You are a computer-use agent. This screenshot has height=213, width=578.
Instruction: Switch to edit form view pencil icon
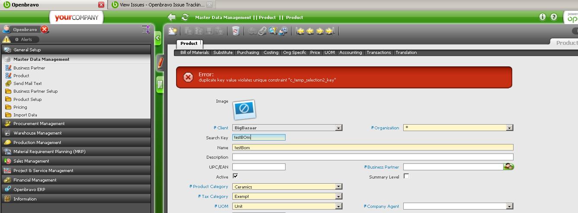160,63
